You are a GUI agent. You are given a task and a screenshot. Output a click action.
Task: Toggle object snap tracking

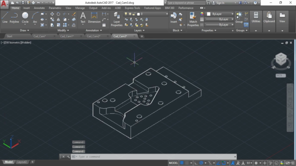(218, 163)
